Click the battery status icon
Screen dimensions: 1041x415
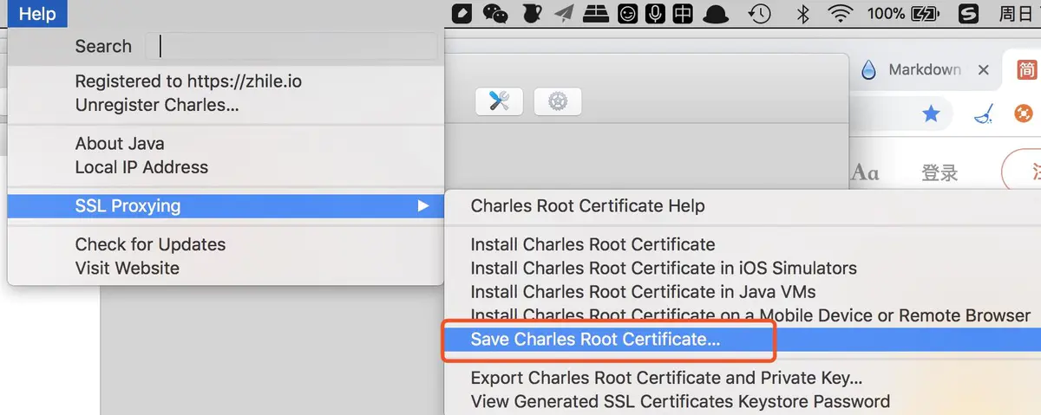927,14
